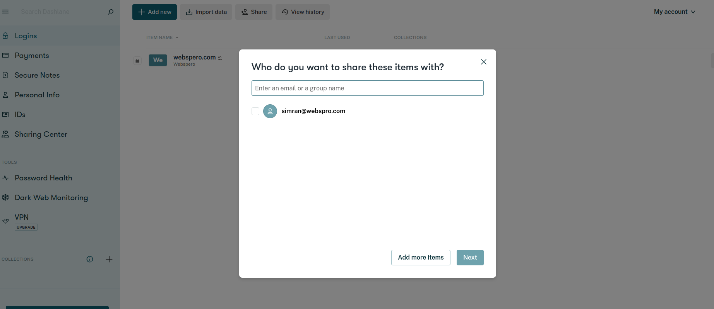Click the Next button
The image size is (714, 309).
click(470, 258)
